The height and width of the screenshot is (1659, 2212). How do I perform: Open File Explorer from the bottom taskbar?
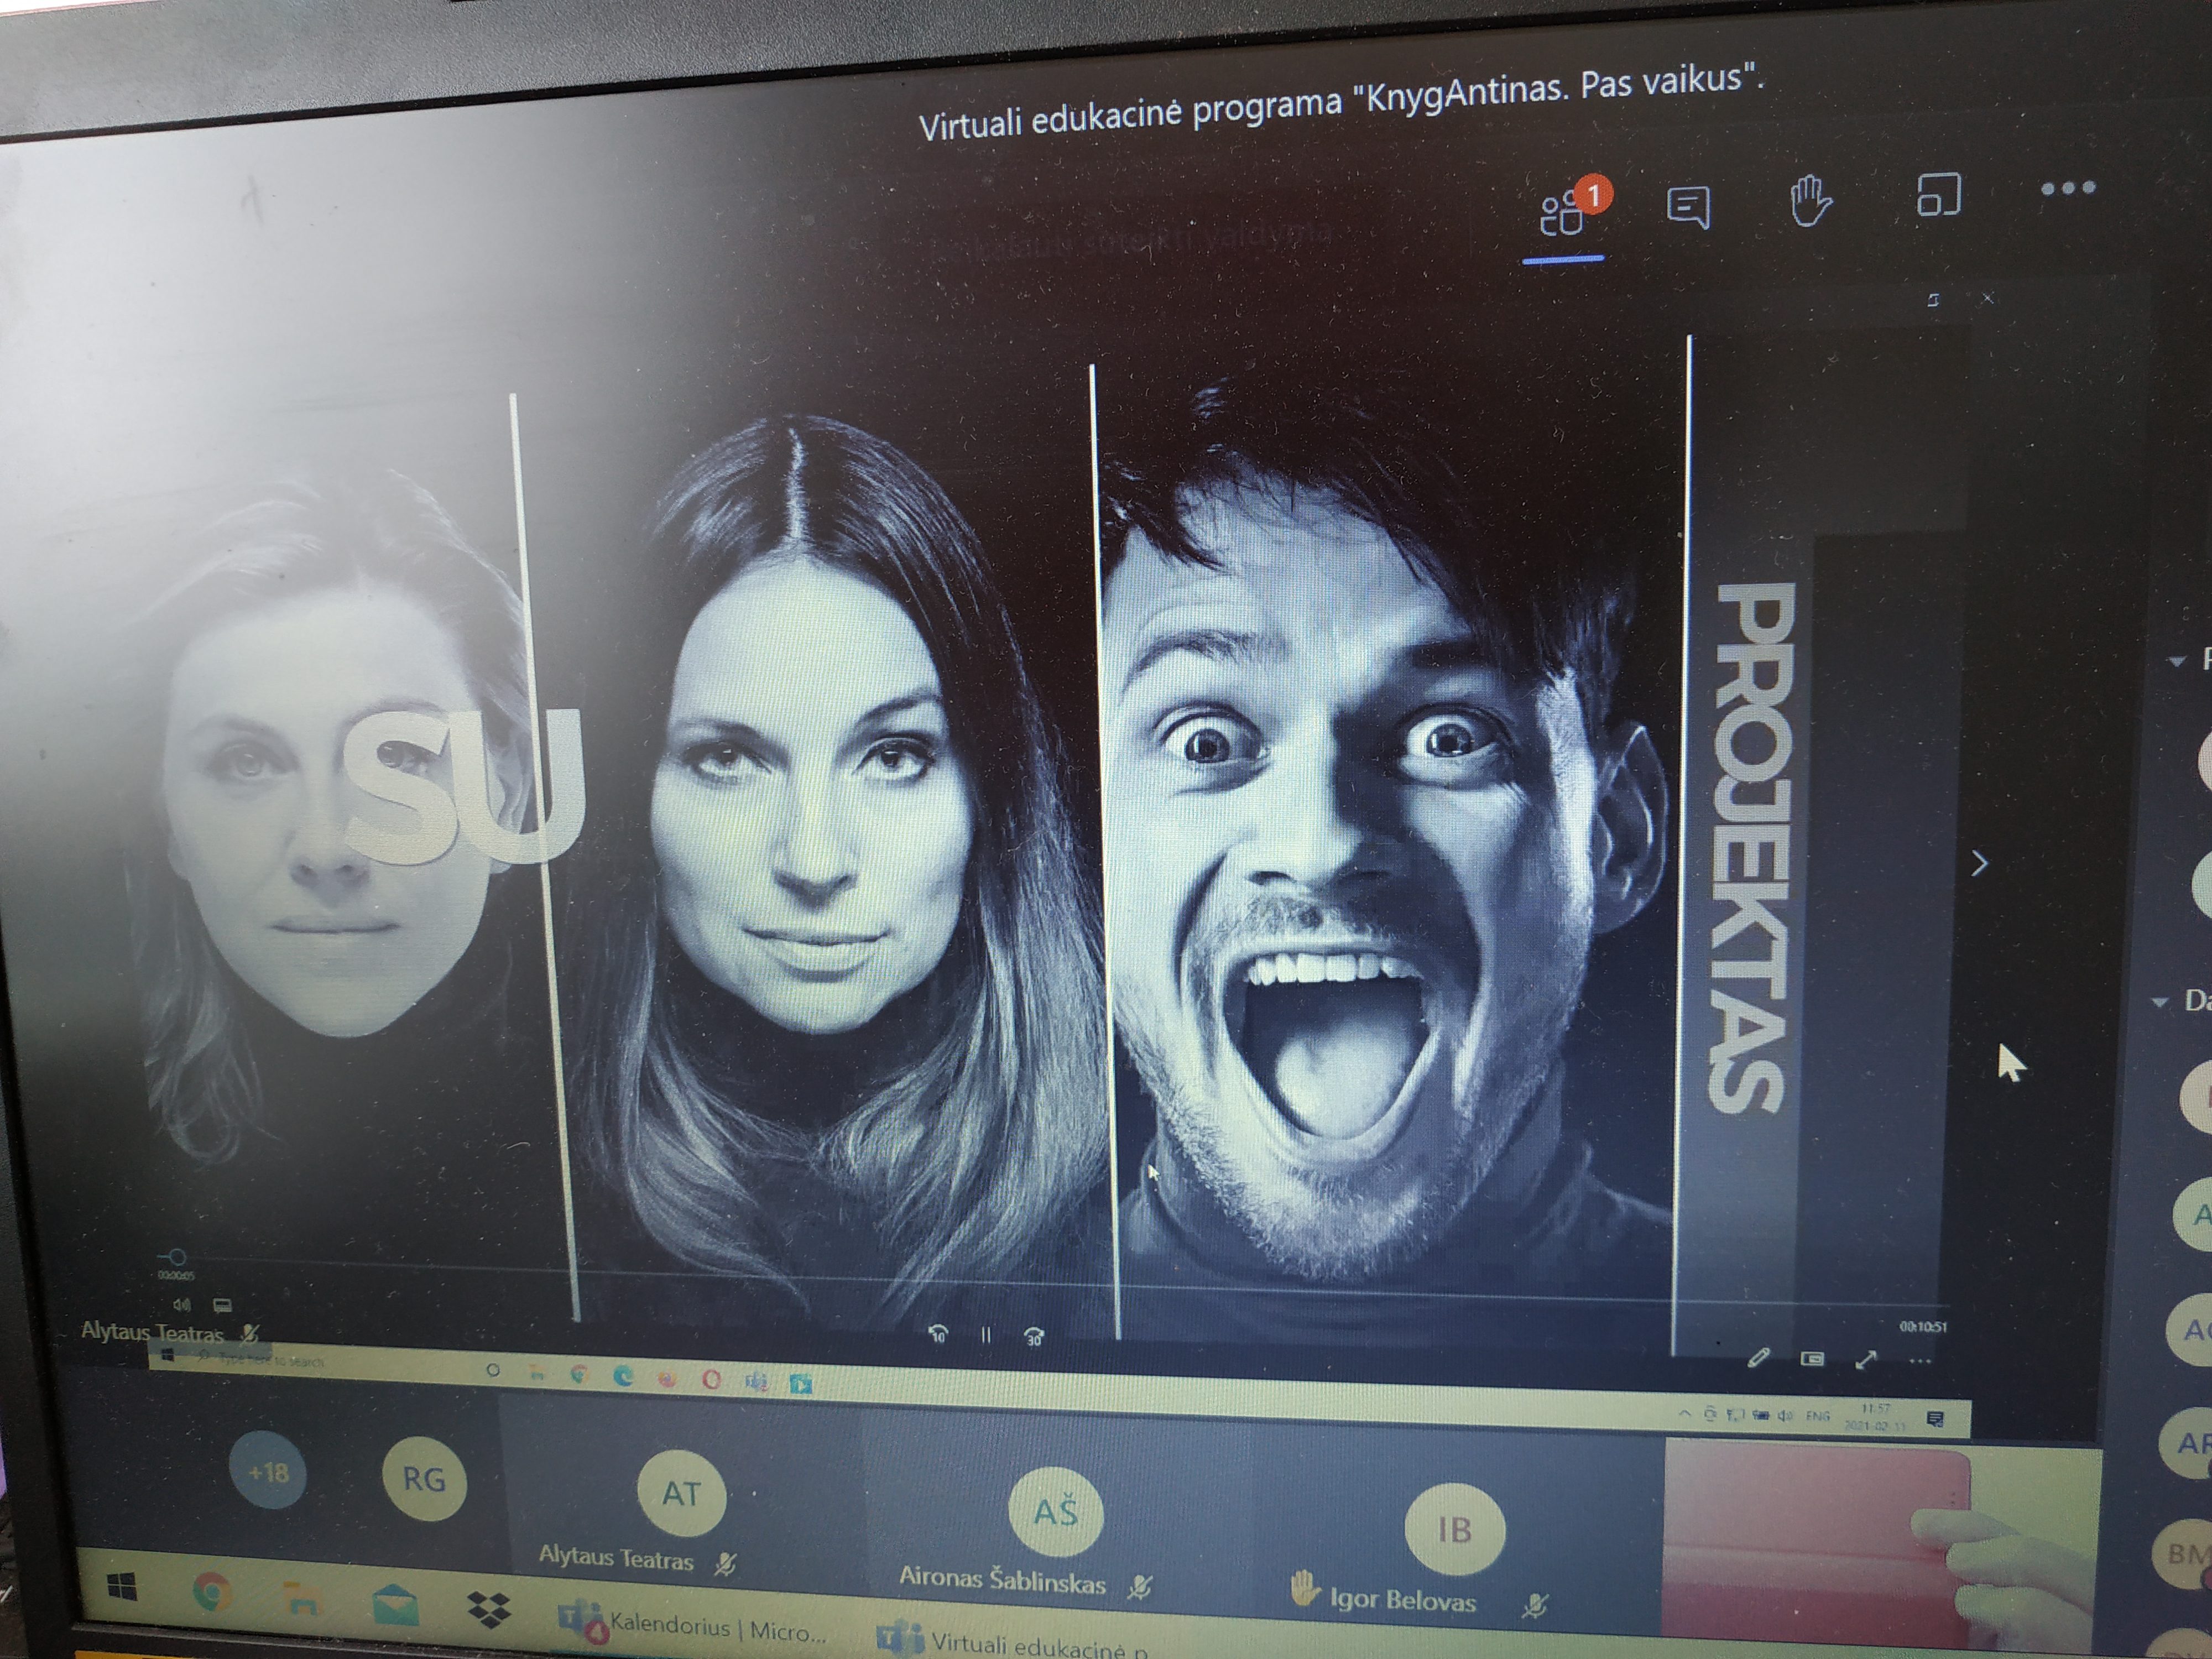(x=303, y=1600)
